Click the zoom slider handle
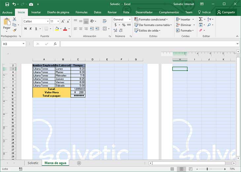This screenshot has width=241, height=172. click(x=207, y=169)
